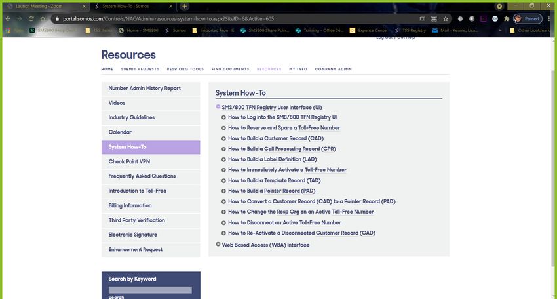557x299 pixels.
Task: Open the Expense Center bookmark
Action: coord(369,31)
